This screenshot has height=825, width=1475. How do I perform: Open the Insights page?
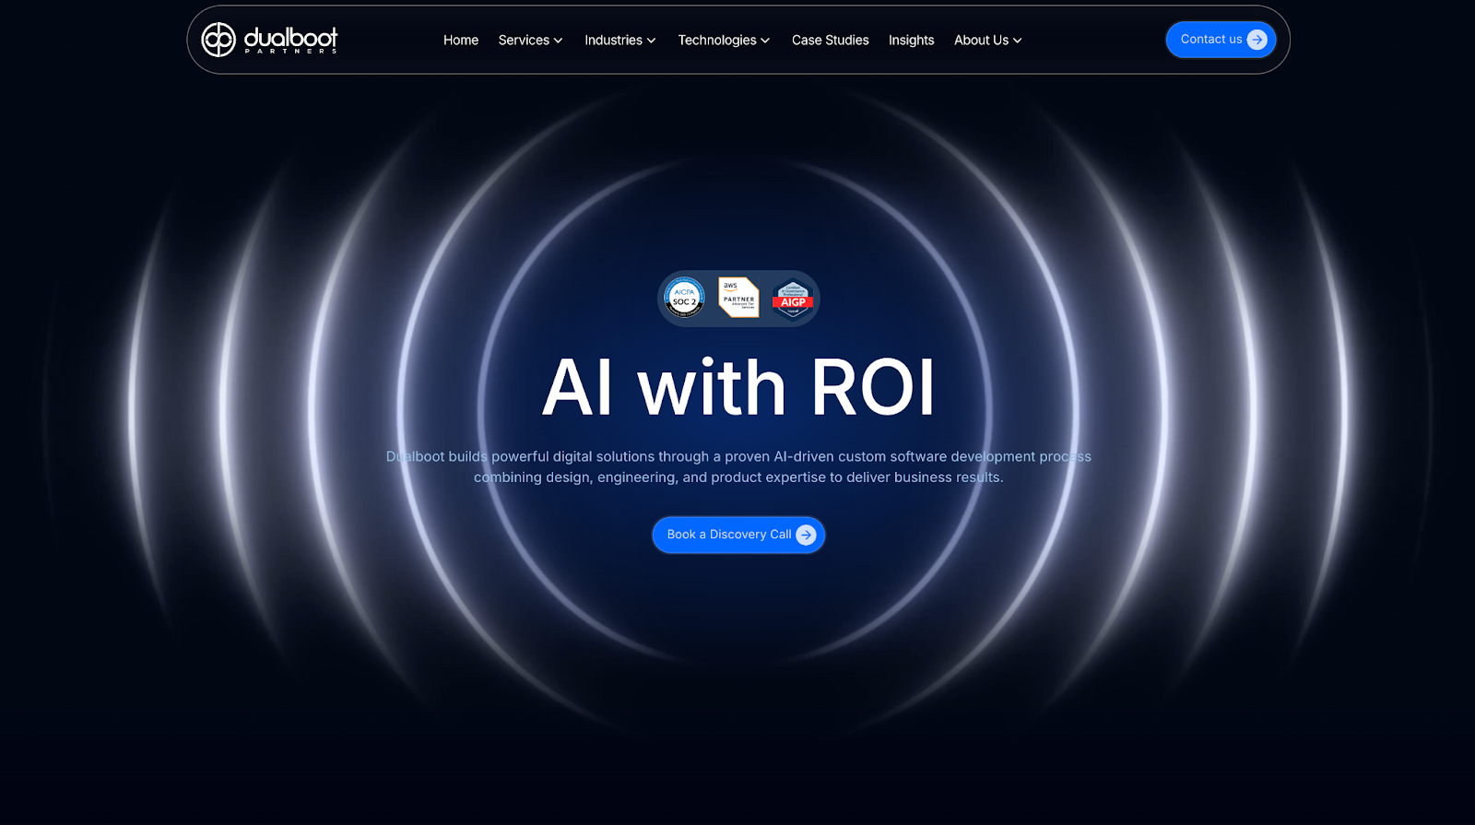(912, 40)
